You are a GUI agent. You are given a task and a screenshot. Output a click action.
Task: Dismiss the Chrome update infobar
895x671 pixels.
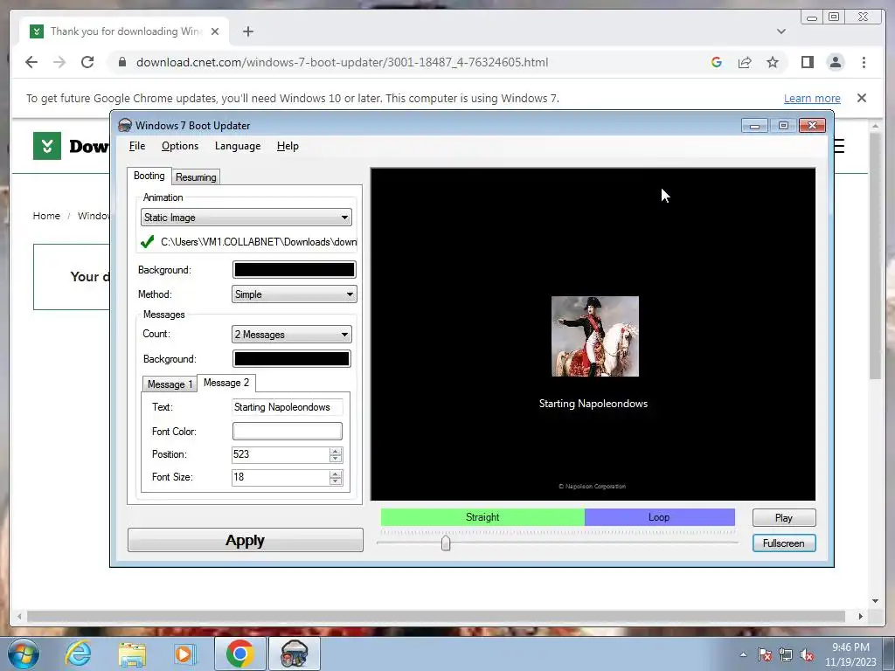(x=862, y=98)
